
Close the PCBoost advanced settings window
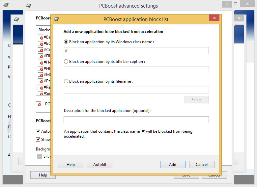227,4
